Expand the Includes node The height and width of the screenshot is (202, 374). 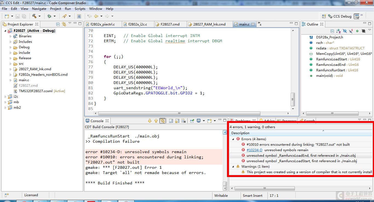pos(10,42)
